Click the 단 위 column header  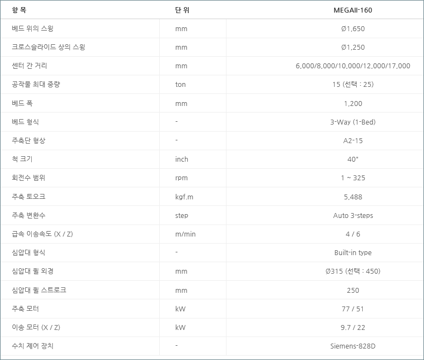(182, 10)
